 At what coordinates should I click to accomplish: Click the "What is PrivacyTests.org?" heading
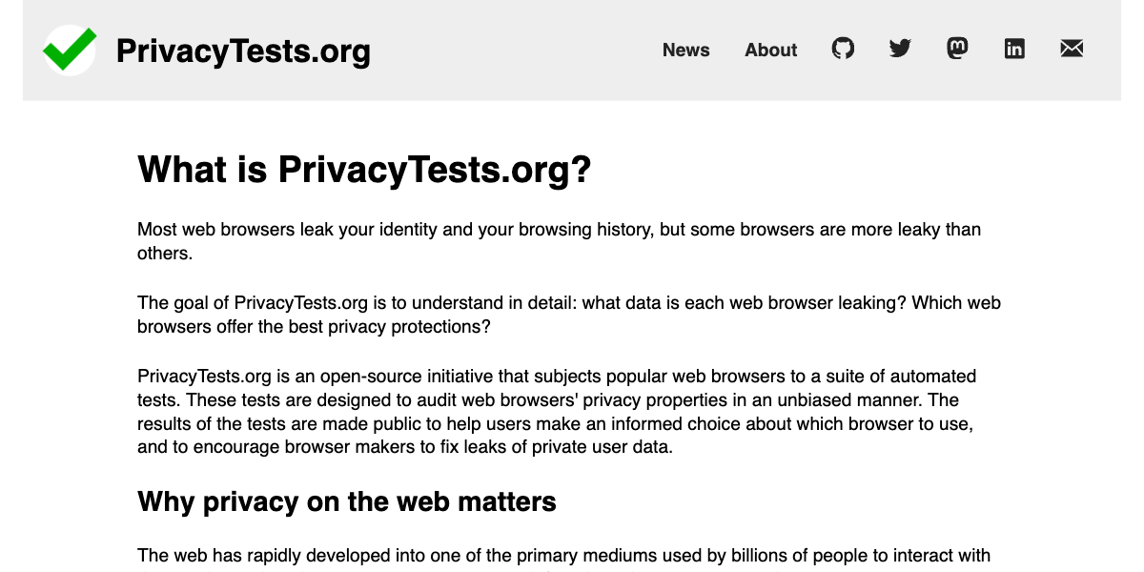364,170
